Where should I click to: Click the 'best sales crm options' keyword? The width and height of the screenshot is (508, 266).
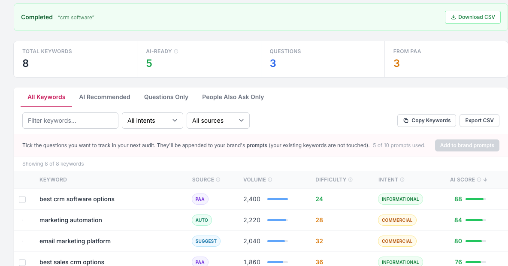coord(72,262)
